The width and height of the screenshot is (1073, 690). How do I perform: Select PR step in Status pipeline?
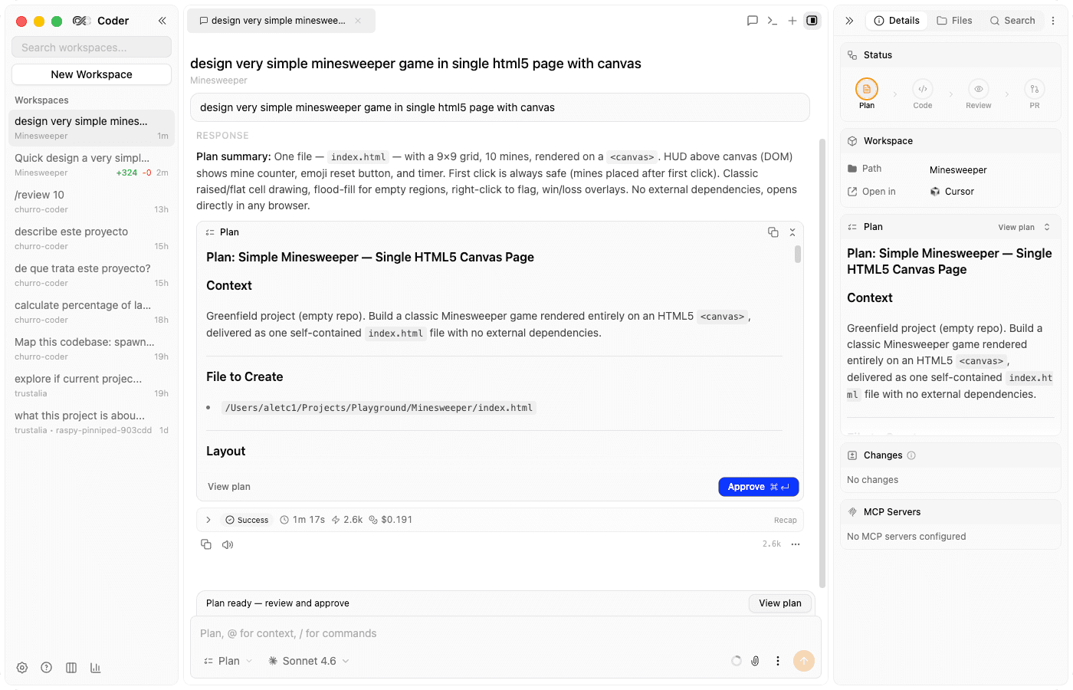pyautogui.click(x=1035, y=94)
